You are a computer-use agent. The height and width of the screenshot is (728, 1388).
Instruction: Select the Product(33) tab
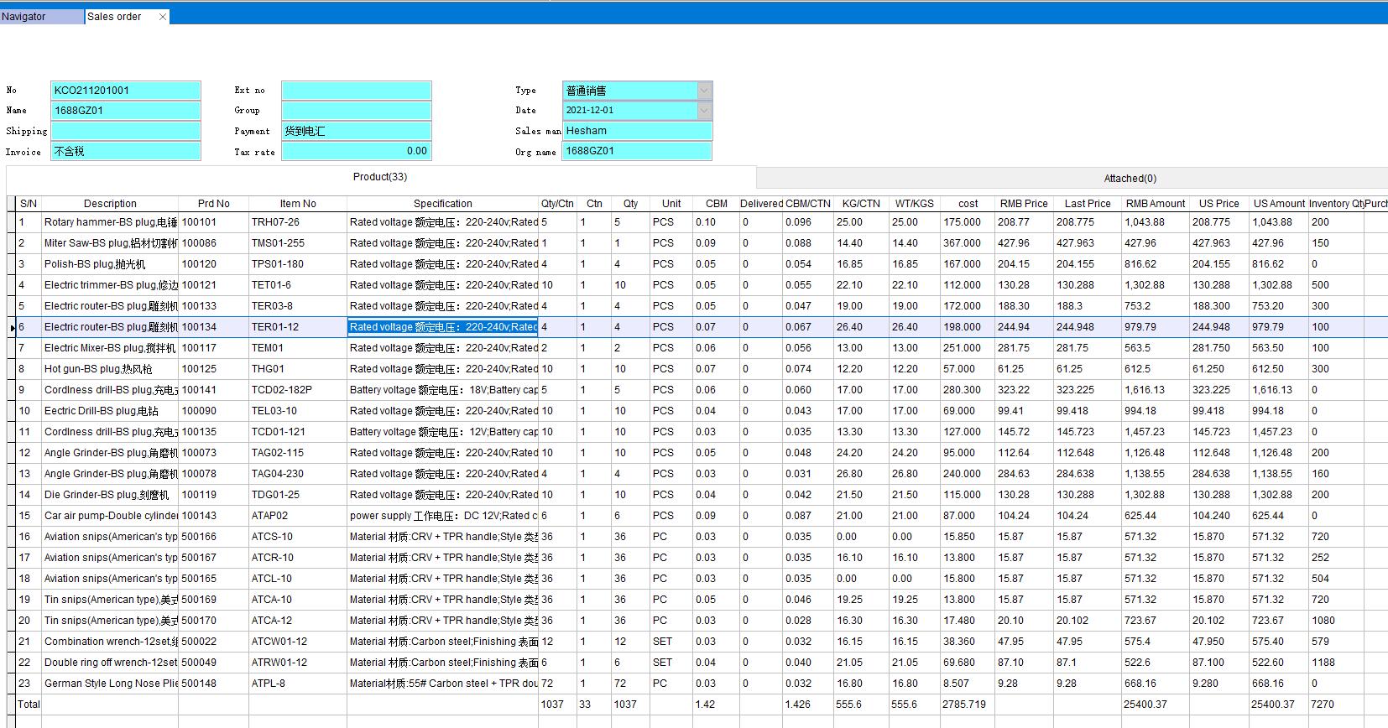coord(380,177)
